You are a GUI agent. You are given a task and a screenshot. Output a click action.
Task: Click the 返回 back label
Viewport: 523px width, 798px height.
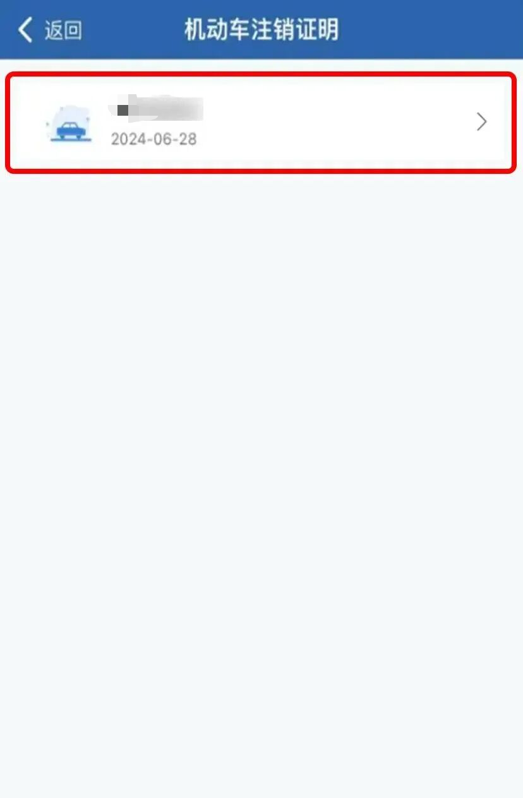[63, 30]
